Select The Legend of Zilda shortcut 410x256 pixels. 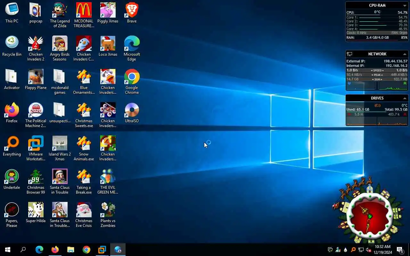(x=60, y=15)
